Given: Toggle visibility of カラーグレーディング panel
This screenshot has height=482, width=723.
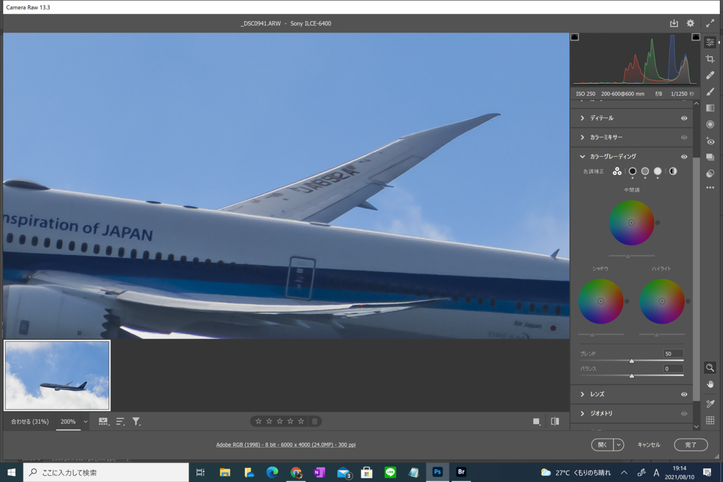Looking at the screenshot, I should pyautogui.click(x=684, y=157).
